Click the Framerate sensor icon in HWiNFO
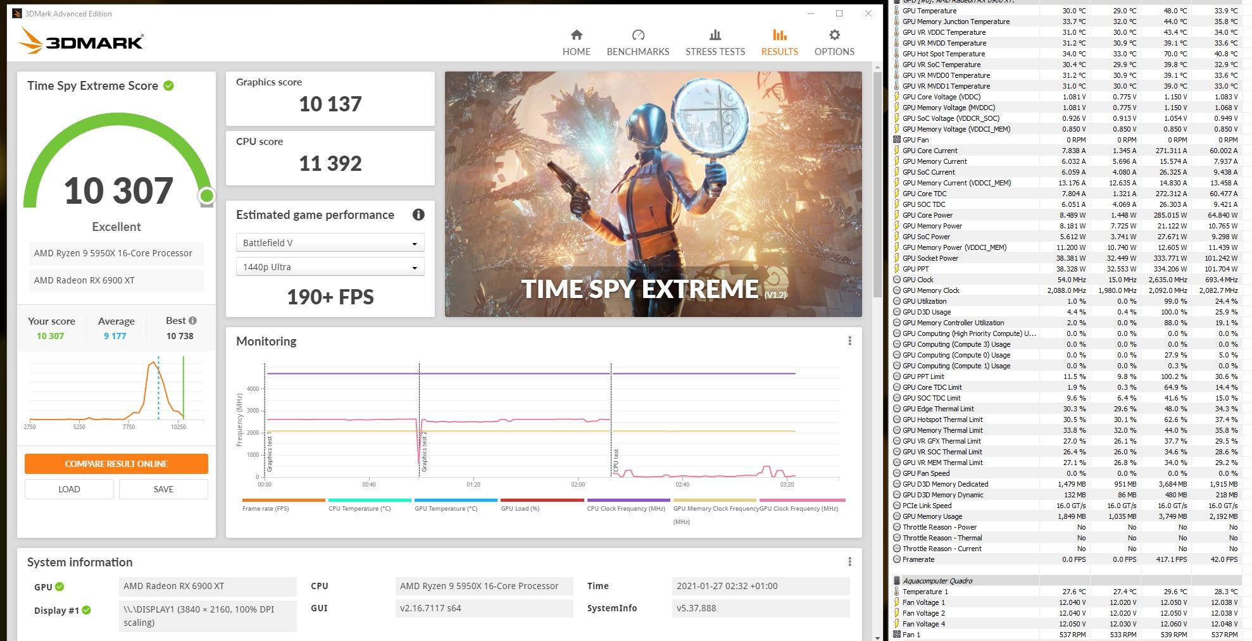This screenshot has height=641, width=1252. [x=896, y=559]
